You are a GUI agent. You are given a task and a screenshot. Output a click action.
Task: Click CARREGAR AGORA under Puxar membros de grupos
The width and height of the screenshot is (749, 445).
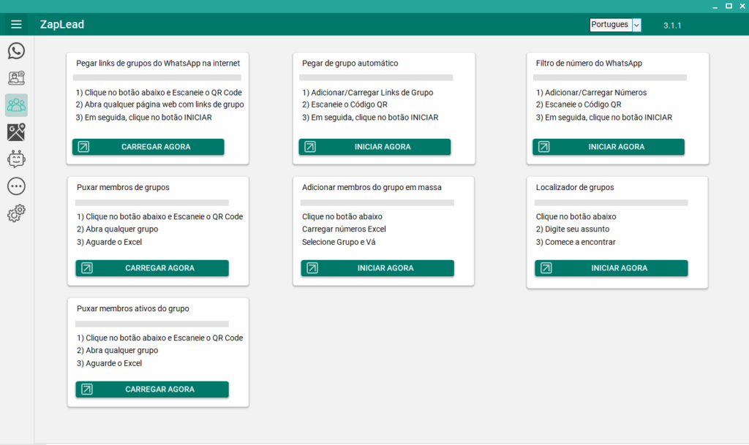pyautogui.click(x=152, y=268)
